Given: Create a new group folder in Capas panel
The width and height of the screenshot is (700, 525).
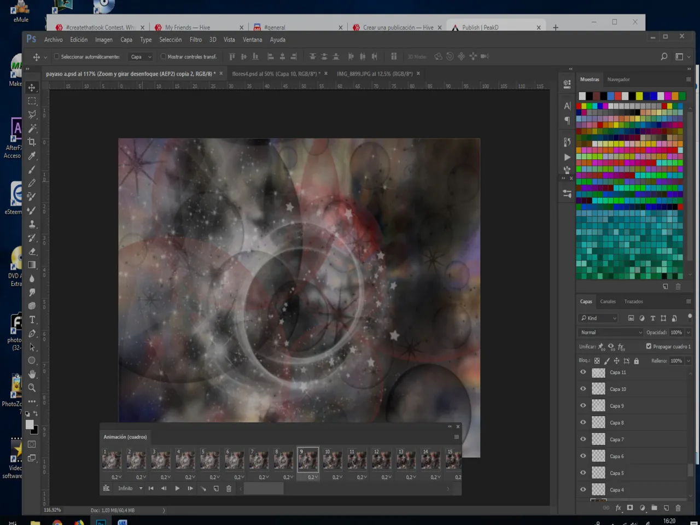Looking at the screenshot, I should pos(654,508).
